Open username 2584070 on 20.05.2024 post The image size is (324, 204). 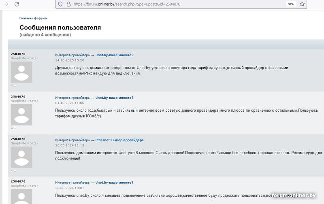18,139
